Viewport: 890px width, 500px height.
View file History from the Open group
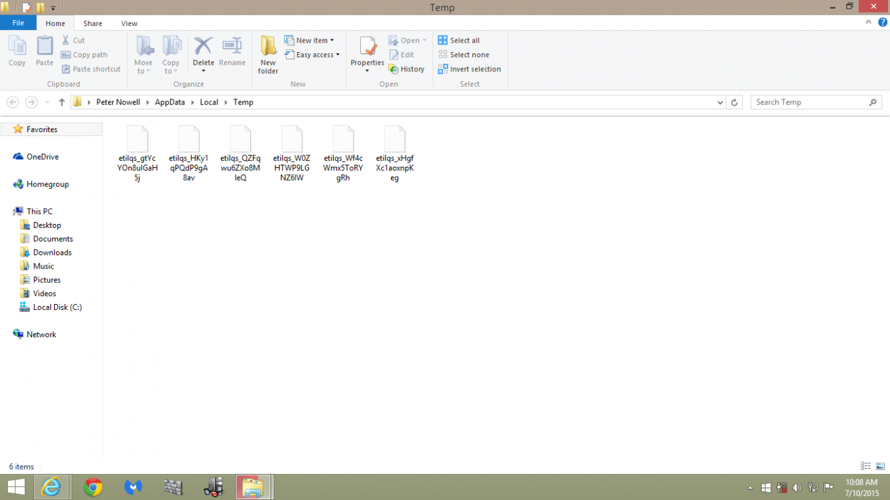(x=407, y=69)
